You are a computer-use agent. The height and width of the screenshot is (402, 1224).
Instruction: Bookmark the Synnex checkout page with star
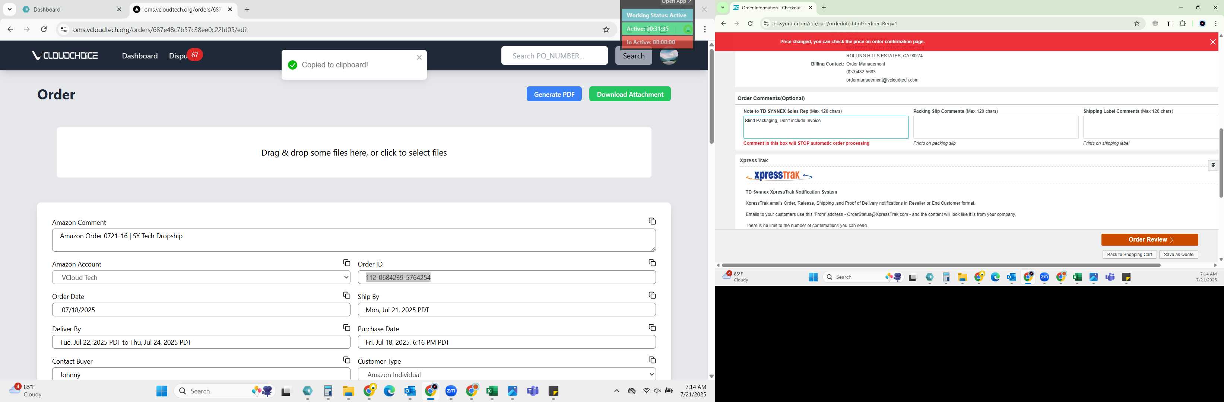click(x=1136, y=23)
